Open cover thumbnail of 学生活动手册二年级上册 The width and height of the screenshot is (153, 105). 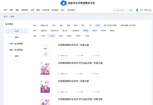pos(45,68)
